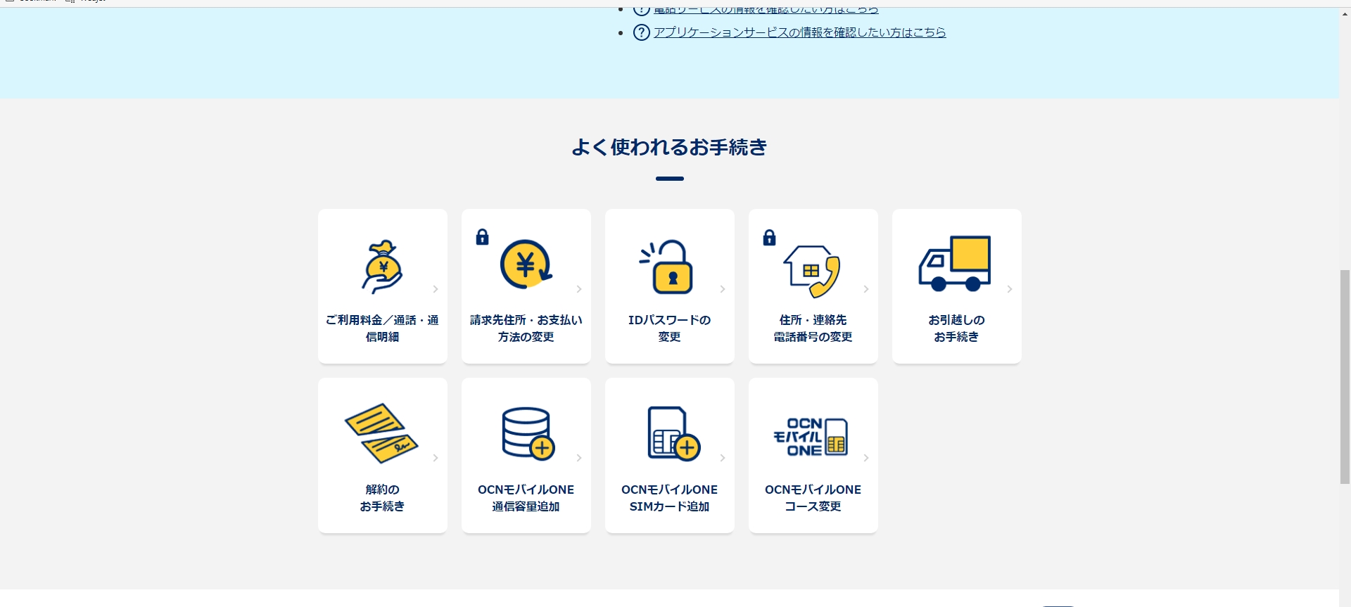This screenshot has height=607, width=1351.
Task: Click the house and phone address icon
Action: coord(812,271)
